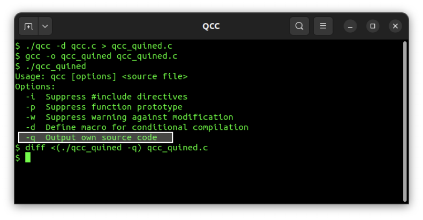Click the gcc -o qcc_quined command line

tap(96, 56)
